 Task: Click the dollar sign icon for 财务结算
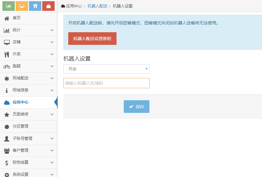pos(7,163)
